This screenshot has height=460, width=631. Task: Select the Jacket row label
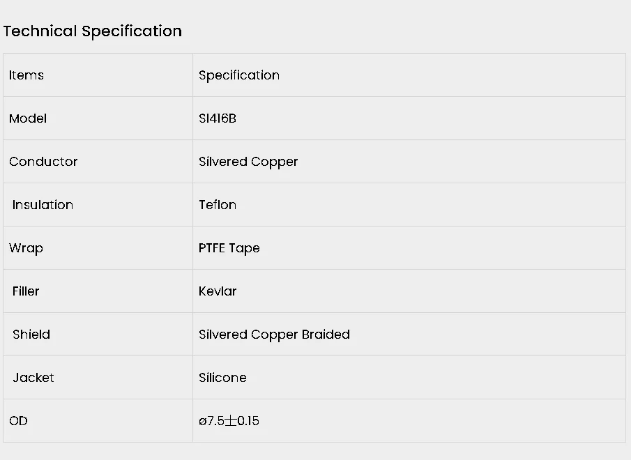[33, 378]
